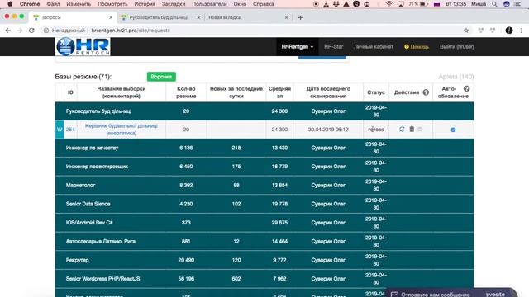Switch to the Руководитель буд дільниці browser tab

160,17
